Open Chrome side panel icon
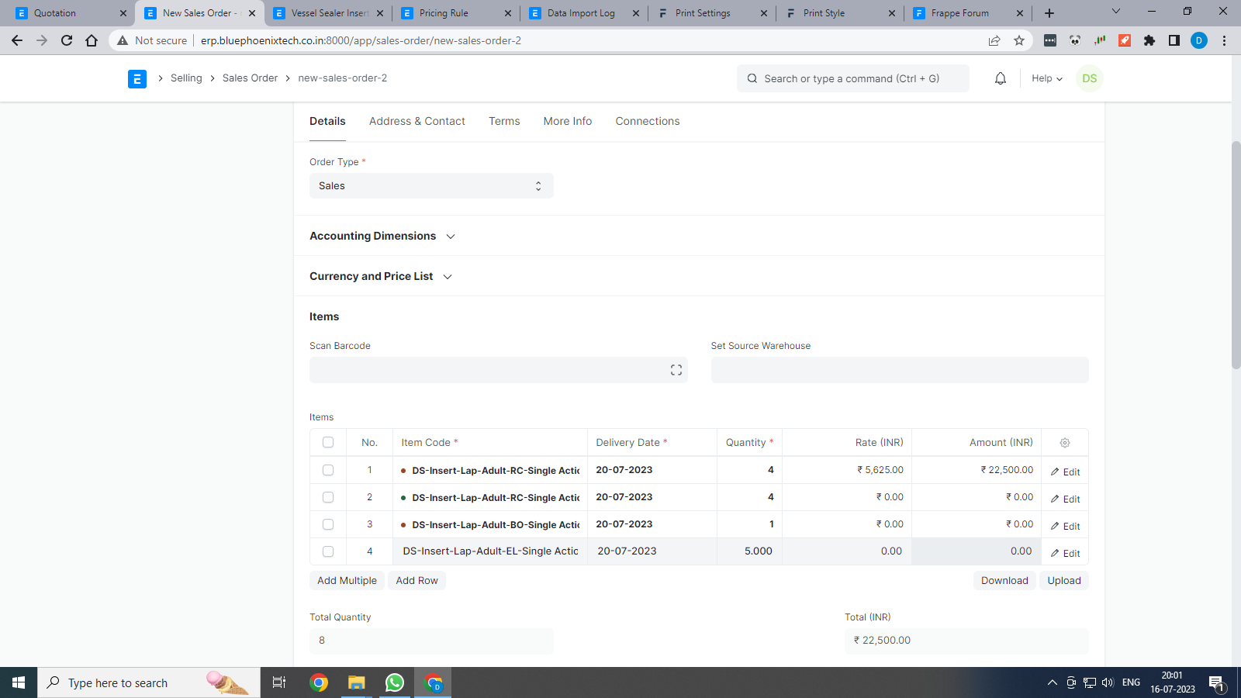1241x698 pixels. (1174, 40)
